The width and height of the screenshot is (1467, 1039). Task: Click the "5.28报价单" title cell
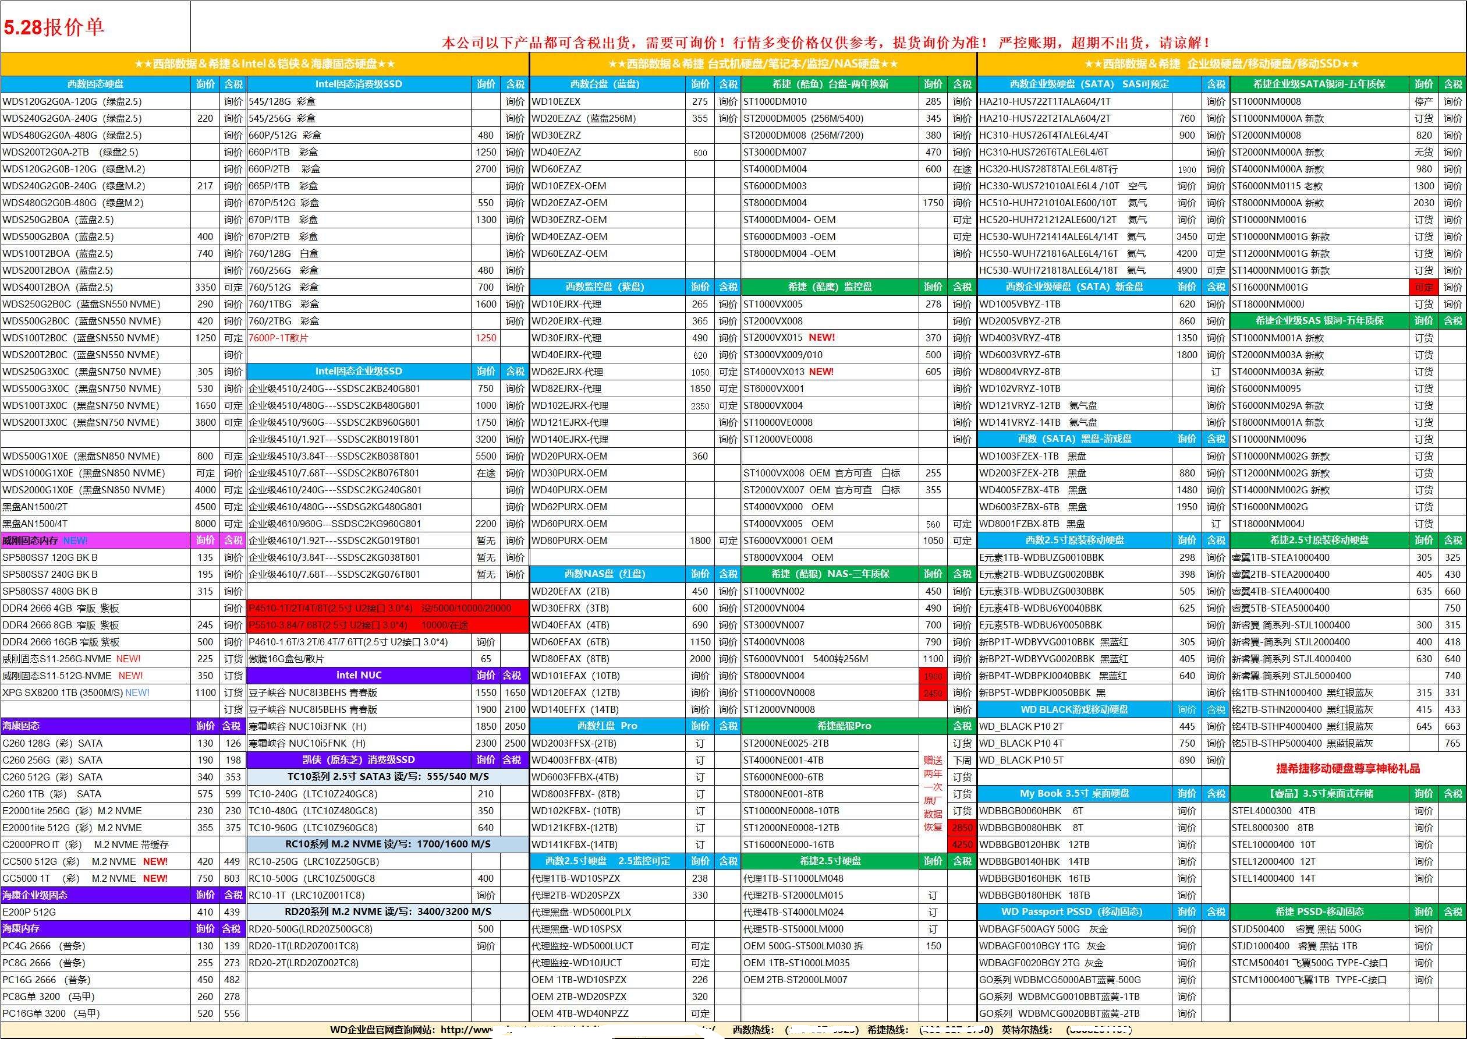(96, 27)
